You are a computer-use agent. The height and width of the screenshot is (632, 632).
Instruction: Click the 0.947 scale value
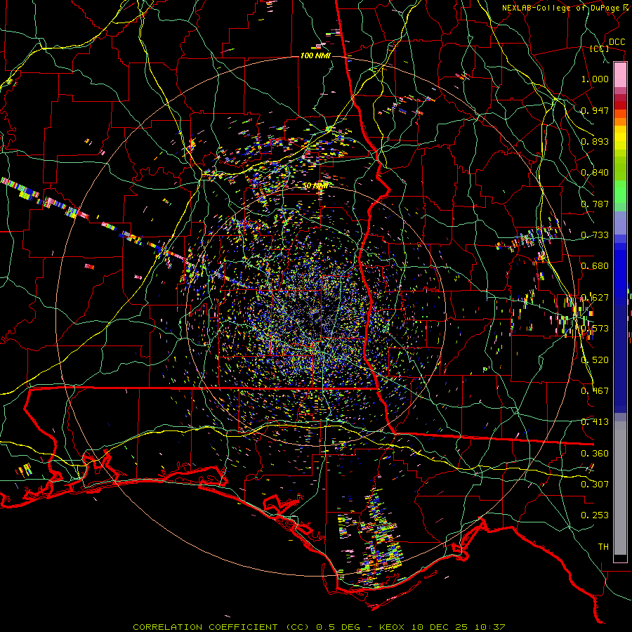tap(595, 110)
